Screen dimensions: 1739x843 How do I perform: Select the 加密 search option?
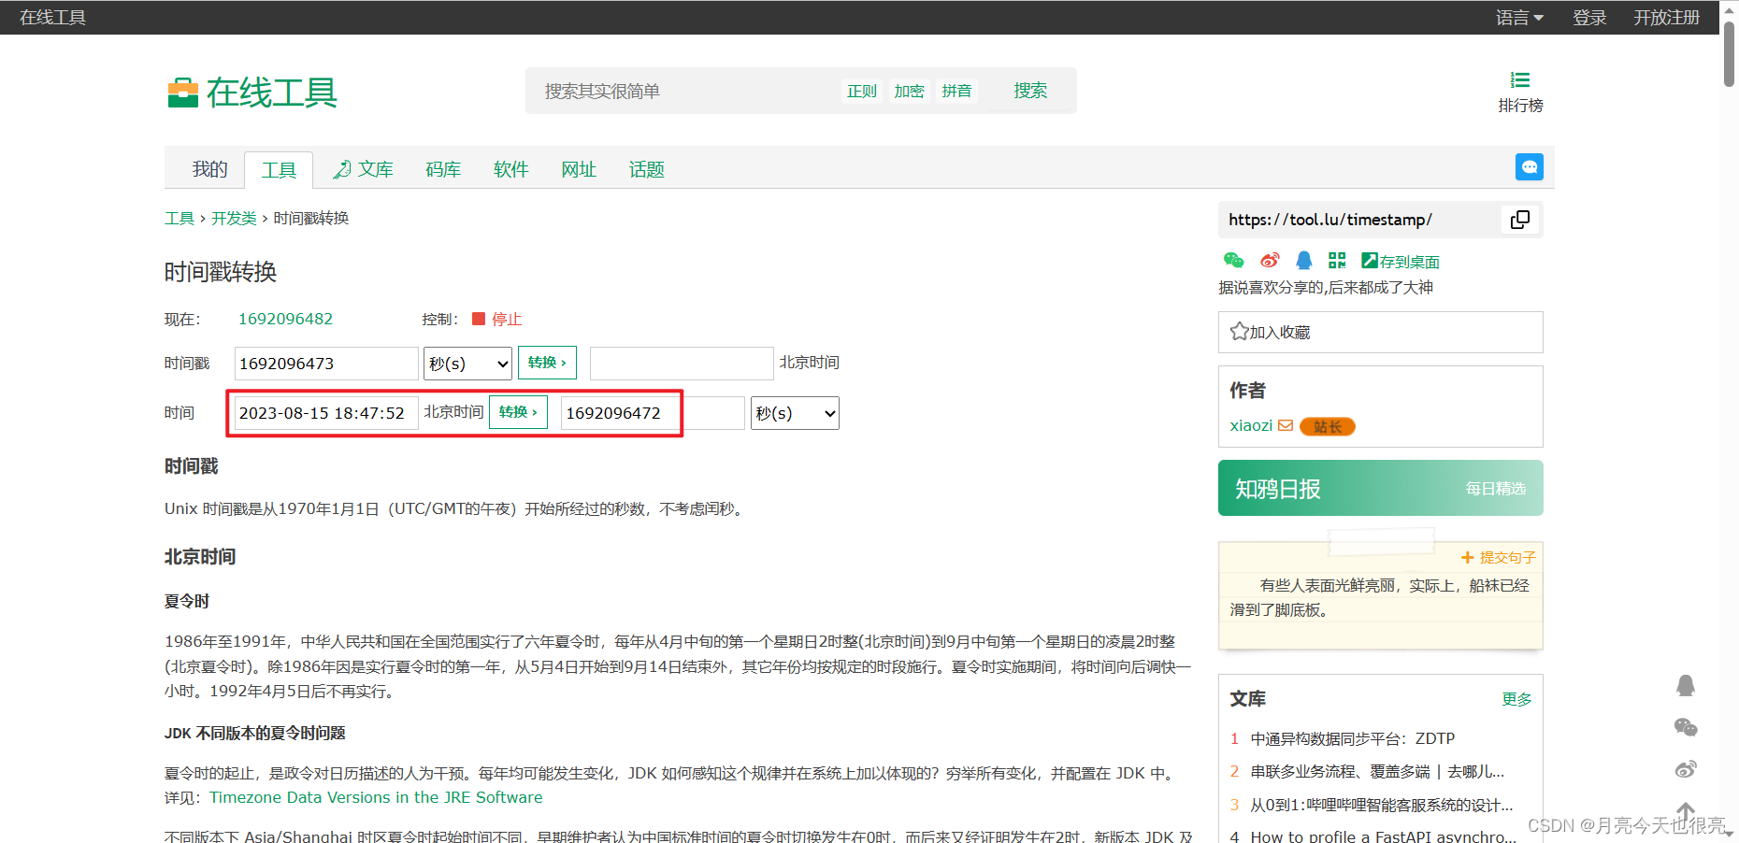tap(909, 91)
